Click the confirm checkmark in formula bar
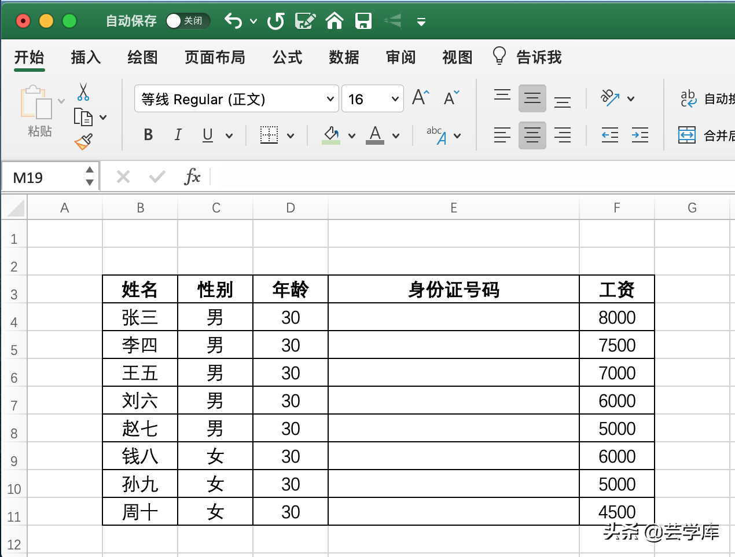This screenshot has width=735, height=557. [157, 177]
